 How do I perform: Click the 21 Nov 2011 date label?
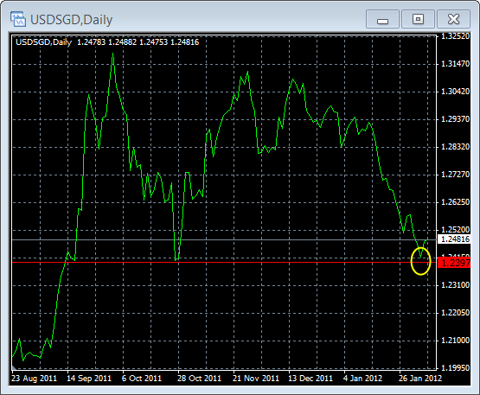click(x=256, y=379)
